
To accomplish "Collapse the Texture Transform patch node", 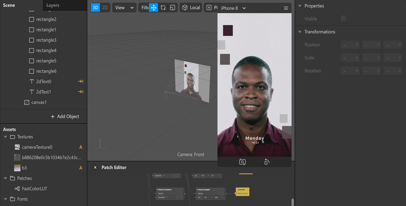I will click(157, 190).
